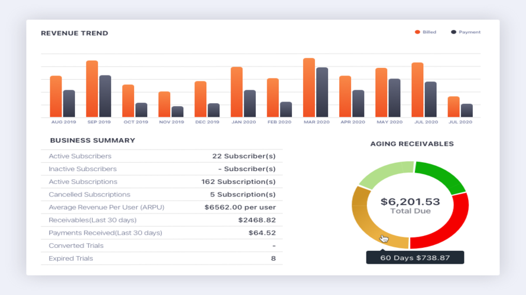Click the dark Payment legend dot
Viewport: 526px width, 295px height.
453,32
